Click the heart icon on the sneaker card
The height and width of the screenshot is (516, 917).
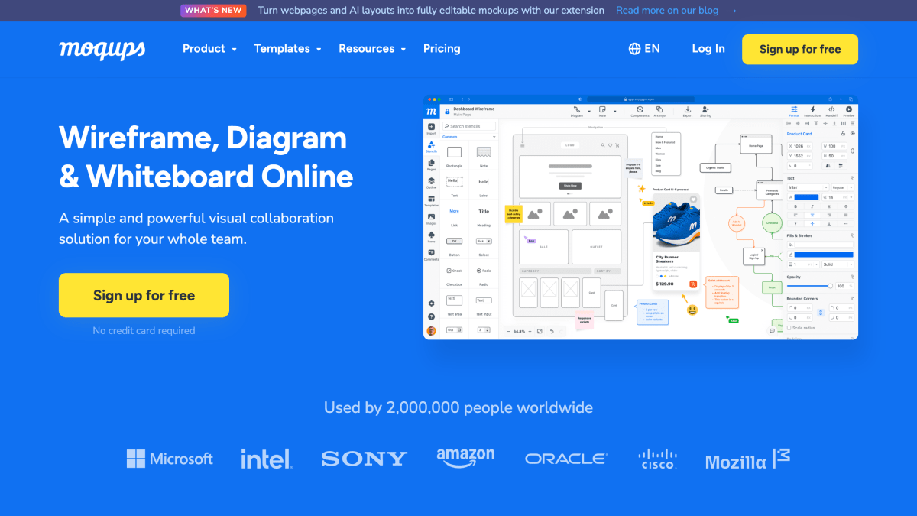(x=693, y=200)
